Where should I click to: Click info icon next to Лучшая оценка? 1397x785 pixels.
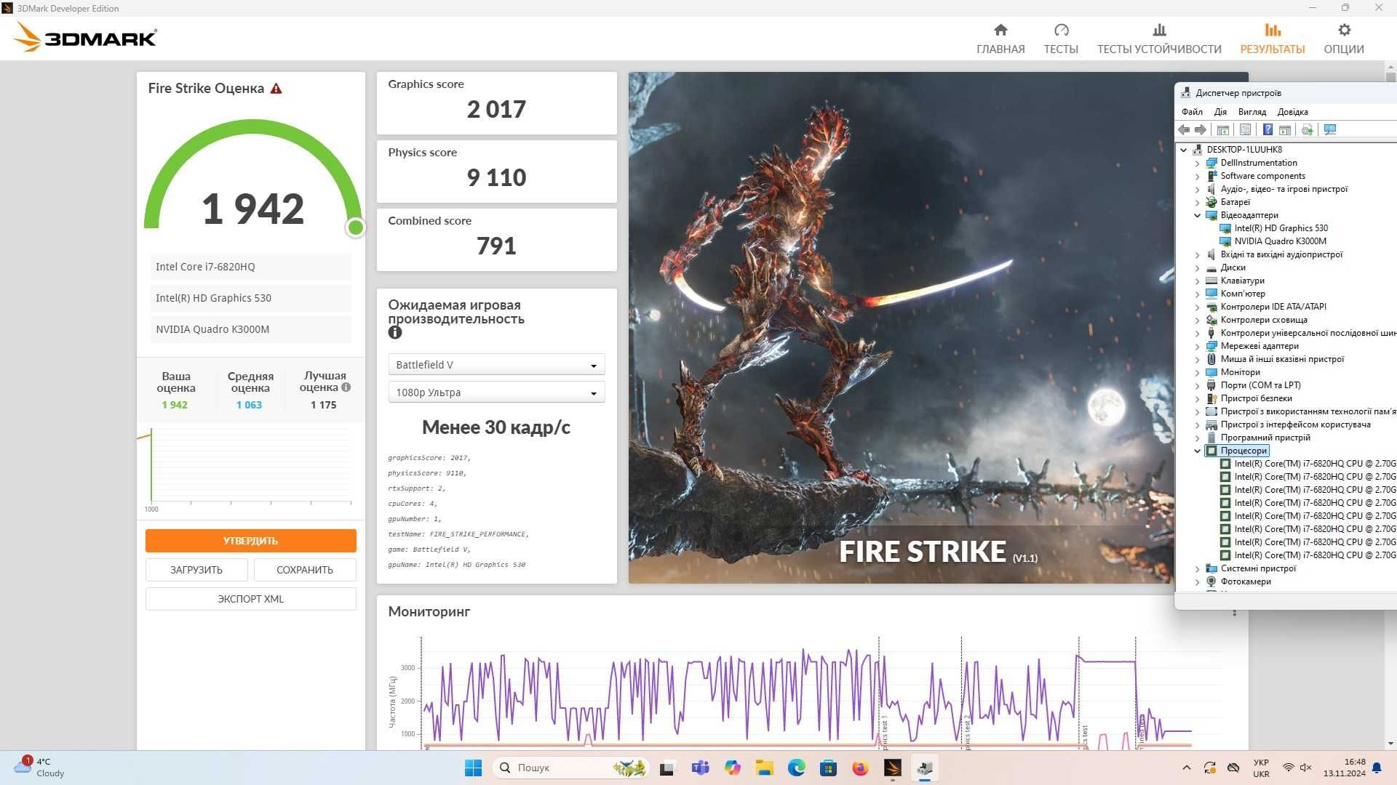pos(346,387)
